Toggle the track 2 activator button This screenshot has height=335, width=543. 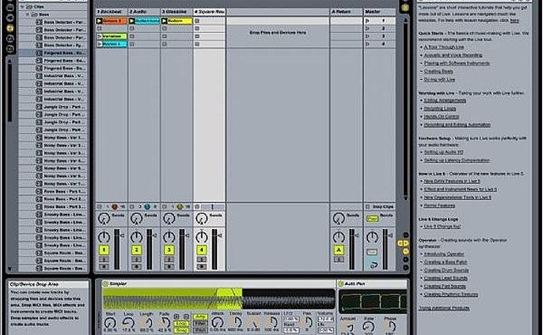(137, 250)
